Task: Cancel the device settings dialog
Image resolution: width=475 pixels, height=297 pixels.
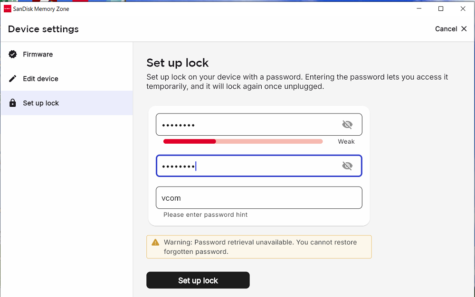Action: click(451, 29)
